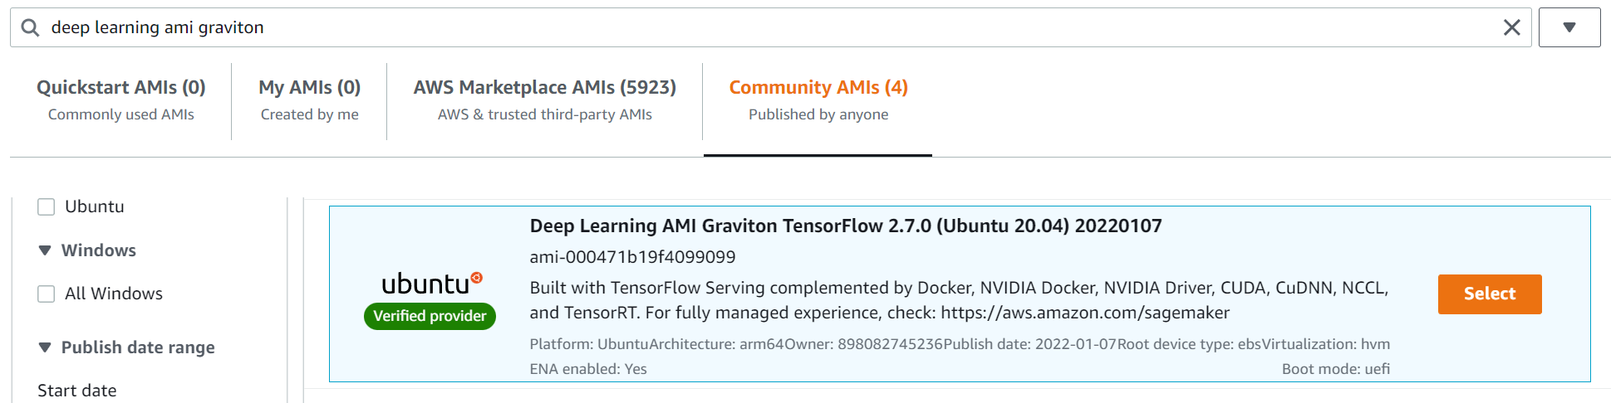Collapse the Windows filter section
Image resolution: width=1611 pixels, height=403 pixels.
45,250
